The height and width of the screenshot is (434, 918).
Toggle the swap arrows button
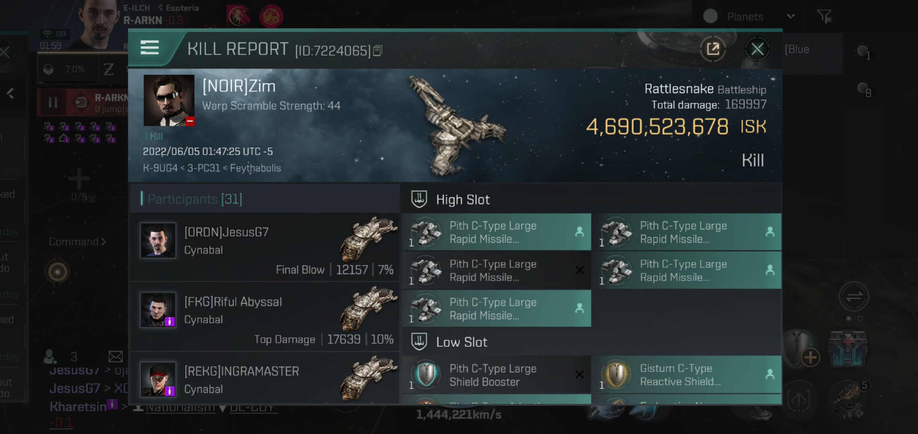click(854, 297)
